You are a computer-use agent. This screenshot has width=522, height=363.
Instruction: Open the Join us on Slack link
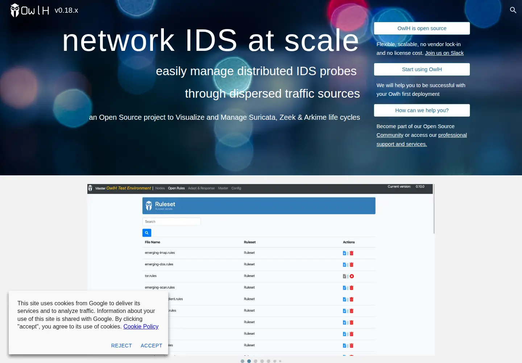[444, 53]
